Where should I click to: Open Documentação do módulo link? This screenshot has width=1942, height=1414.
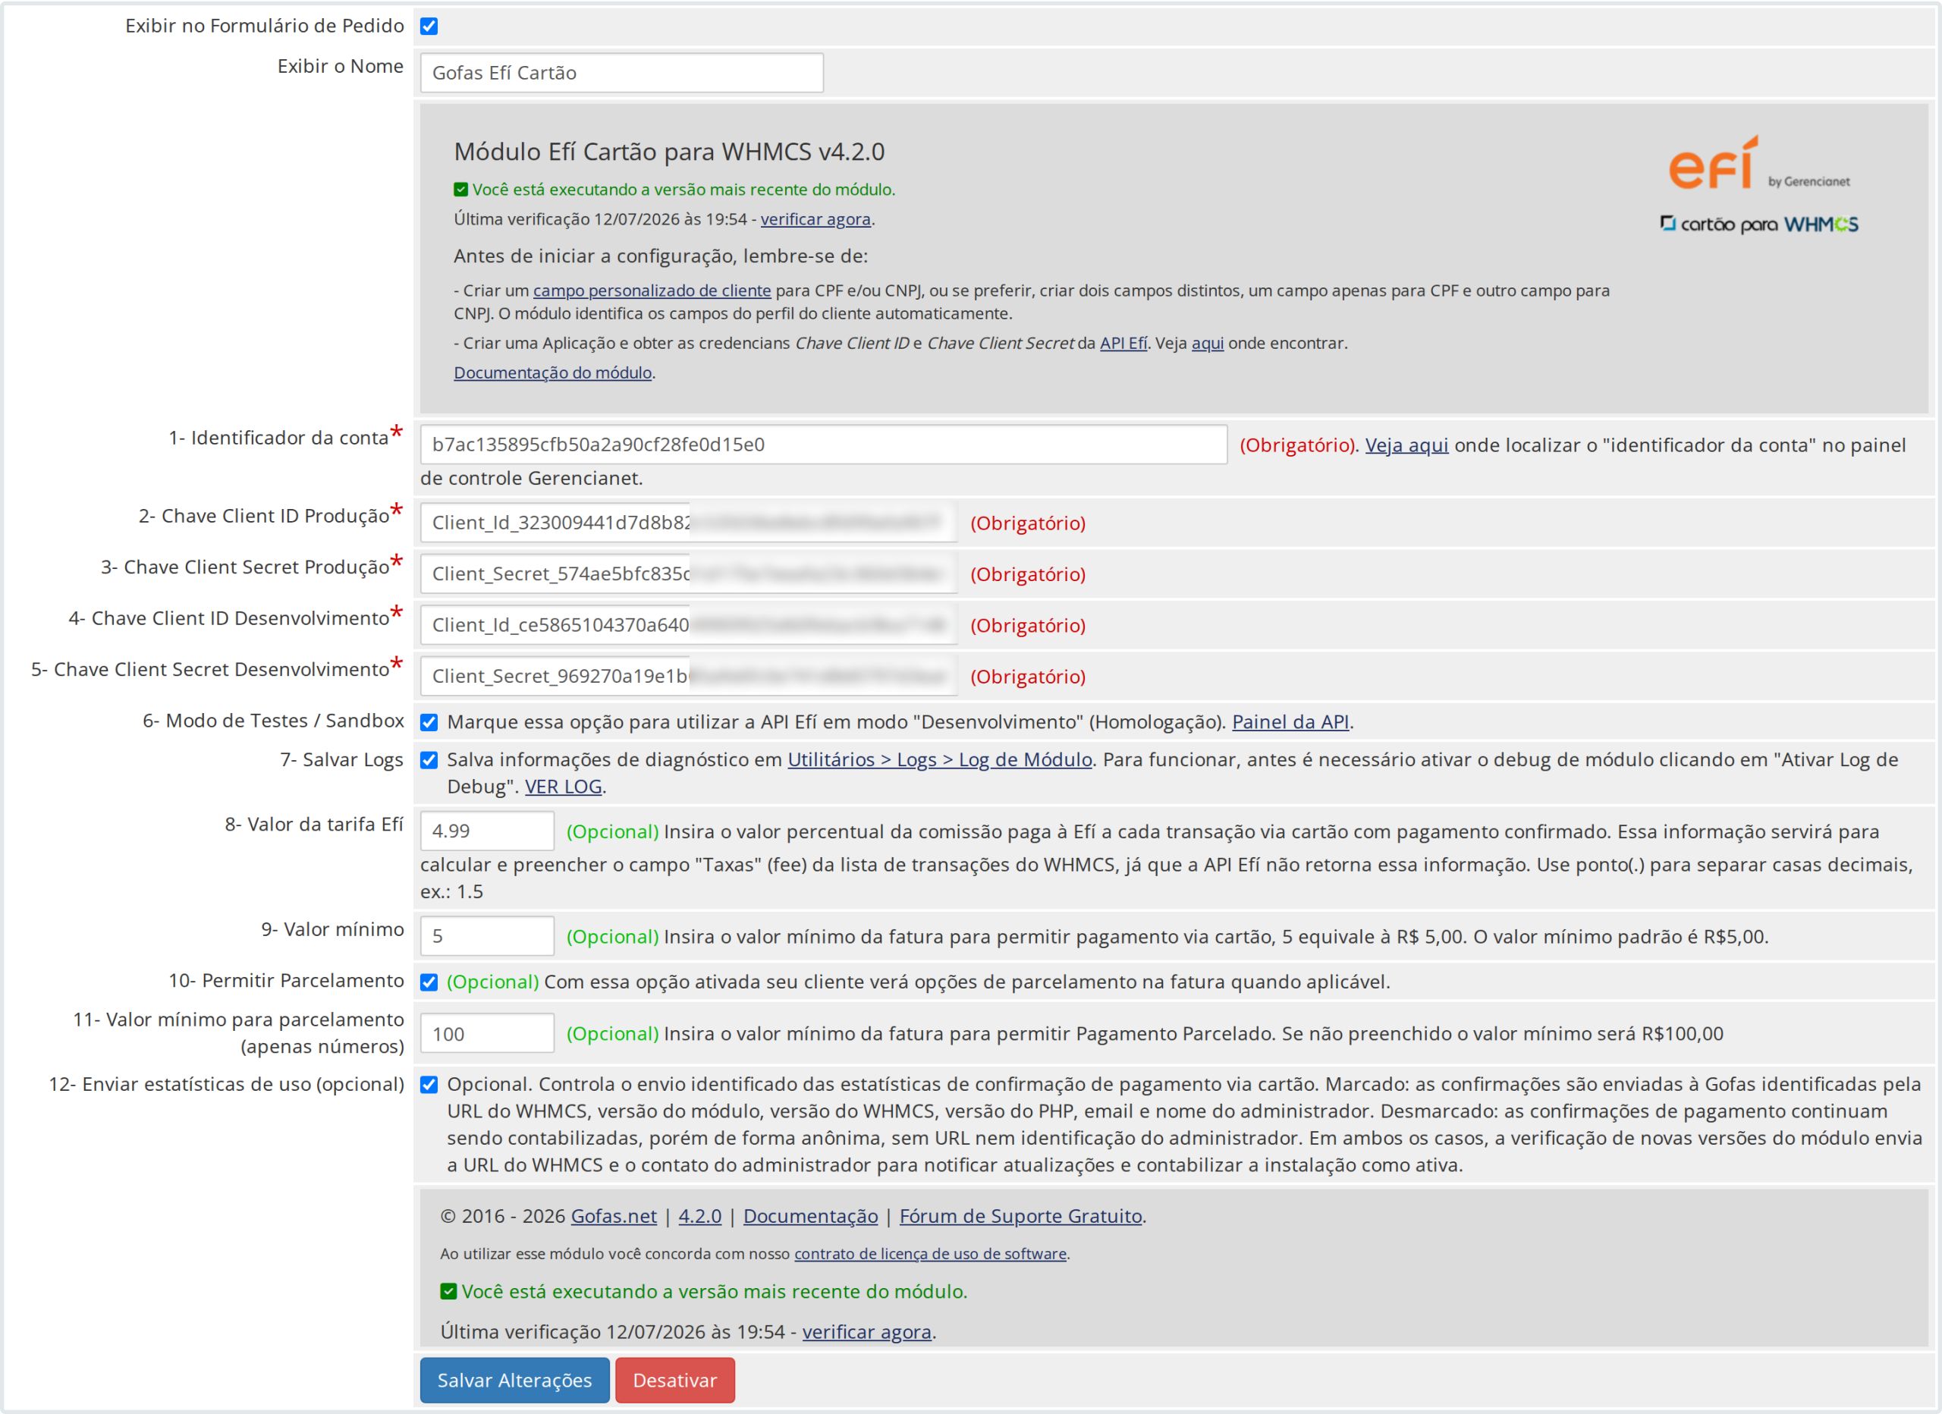click(x=552, y=372)
